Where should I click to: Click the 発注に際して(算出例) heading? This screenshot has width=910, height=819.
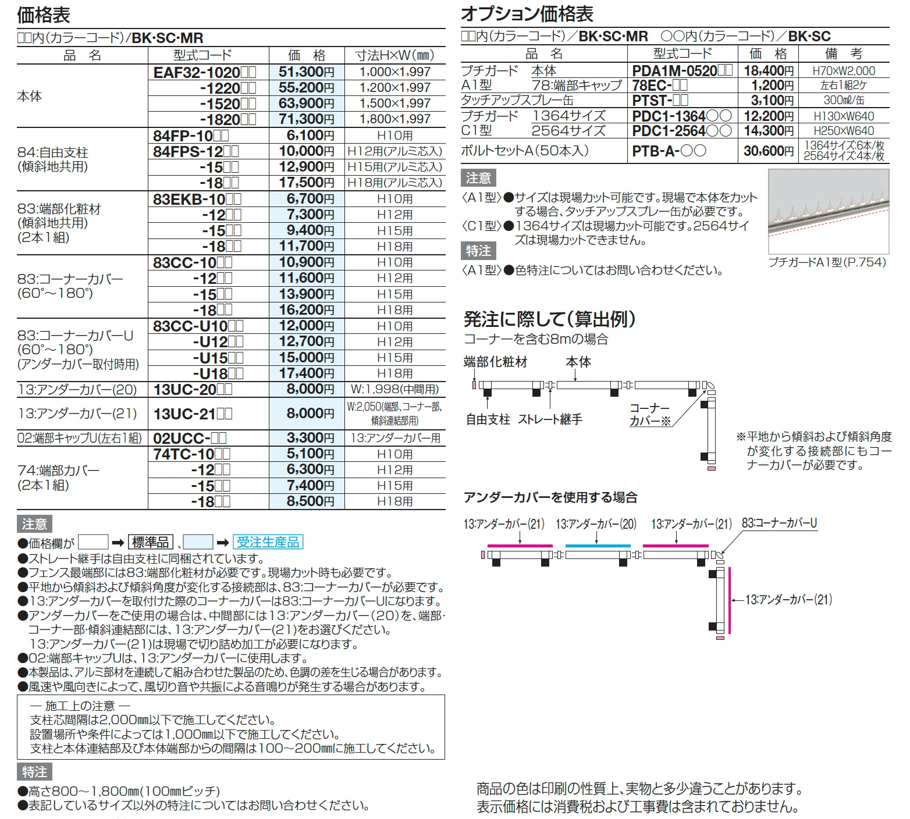pyautogui.click(x=550, y=319)
